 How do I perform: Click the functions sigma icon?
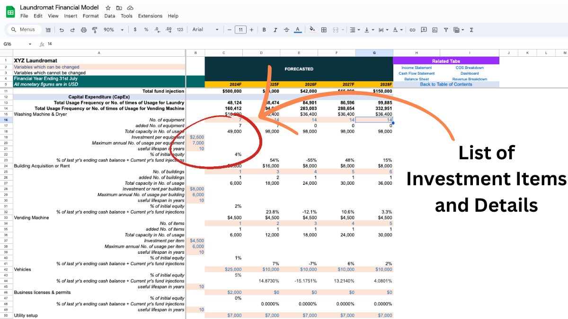[x=471, y=30]
